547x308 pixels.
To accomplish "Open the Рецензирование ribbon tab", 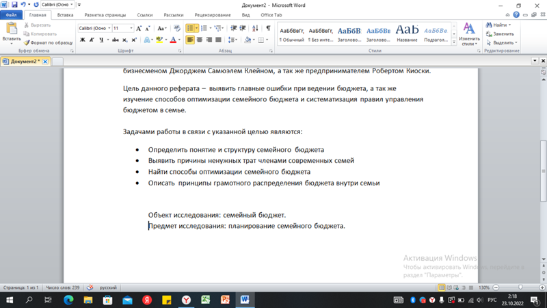I will point(213,14).
